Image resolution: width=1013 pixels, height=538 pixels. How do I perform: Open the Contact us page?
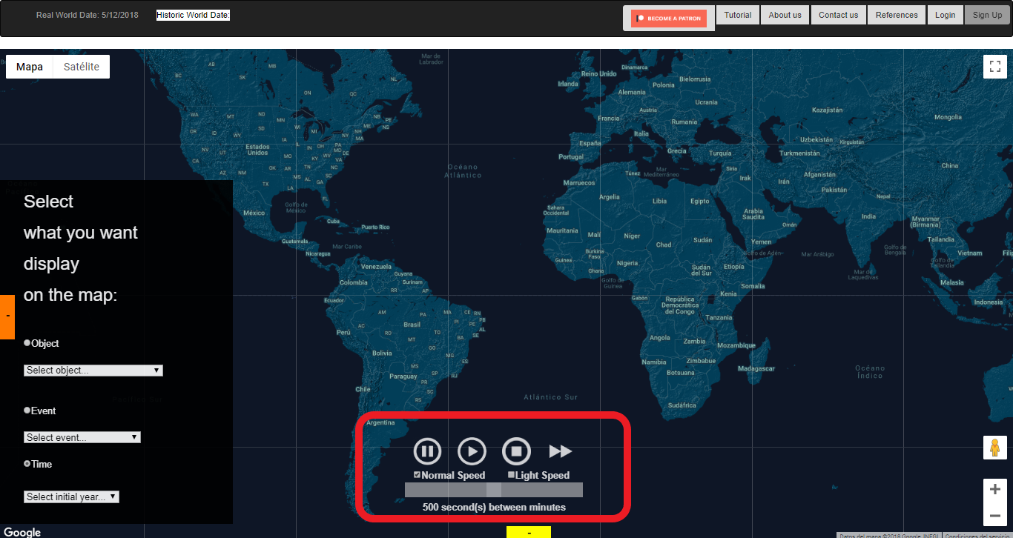tap(838, 15)
